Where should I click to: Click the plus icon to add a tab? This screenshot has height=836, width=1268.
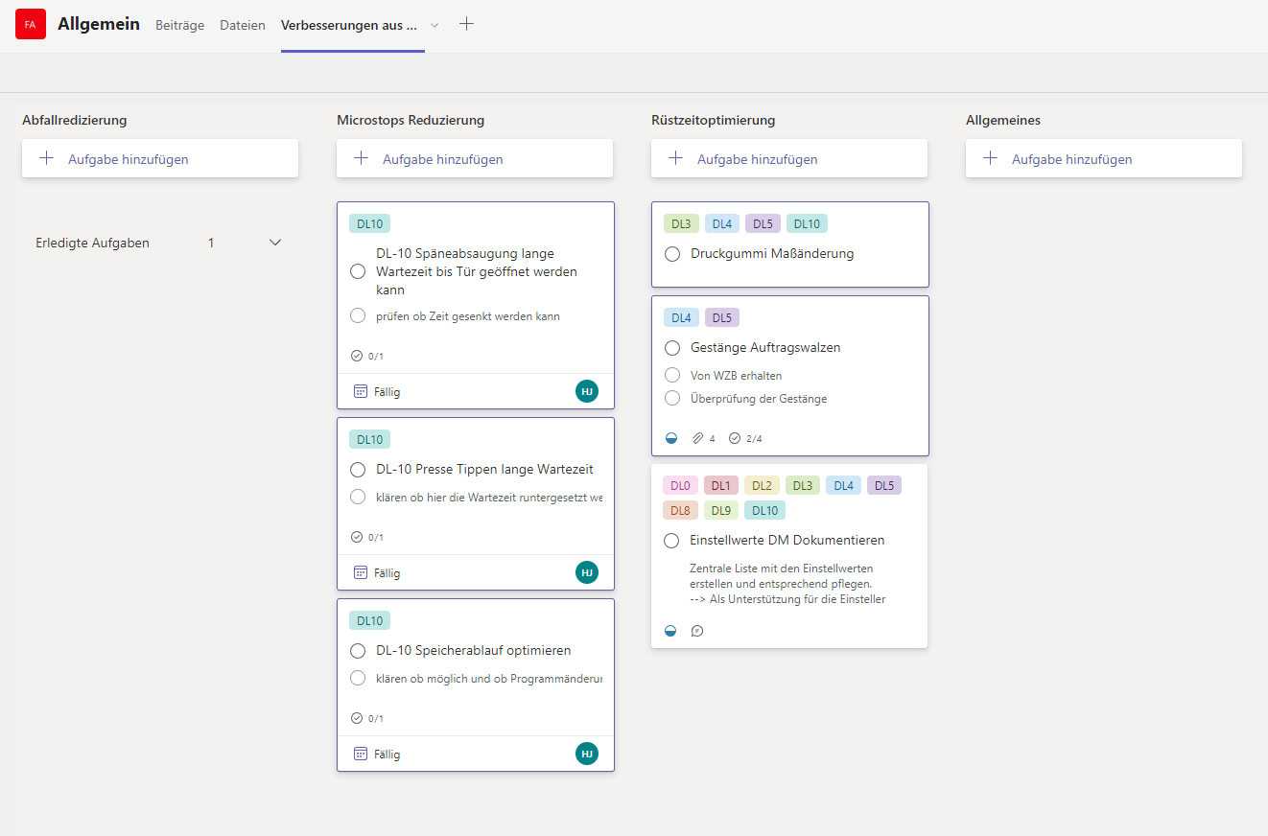(466, 25)
